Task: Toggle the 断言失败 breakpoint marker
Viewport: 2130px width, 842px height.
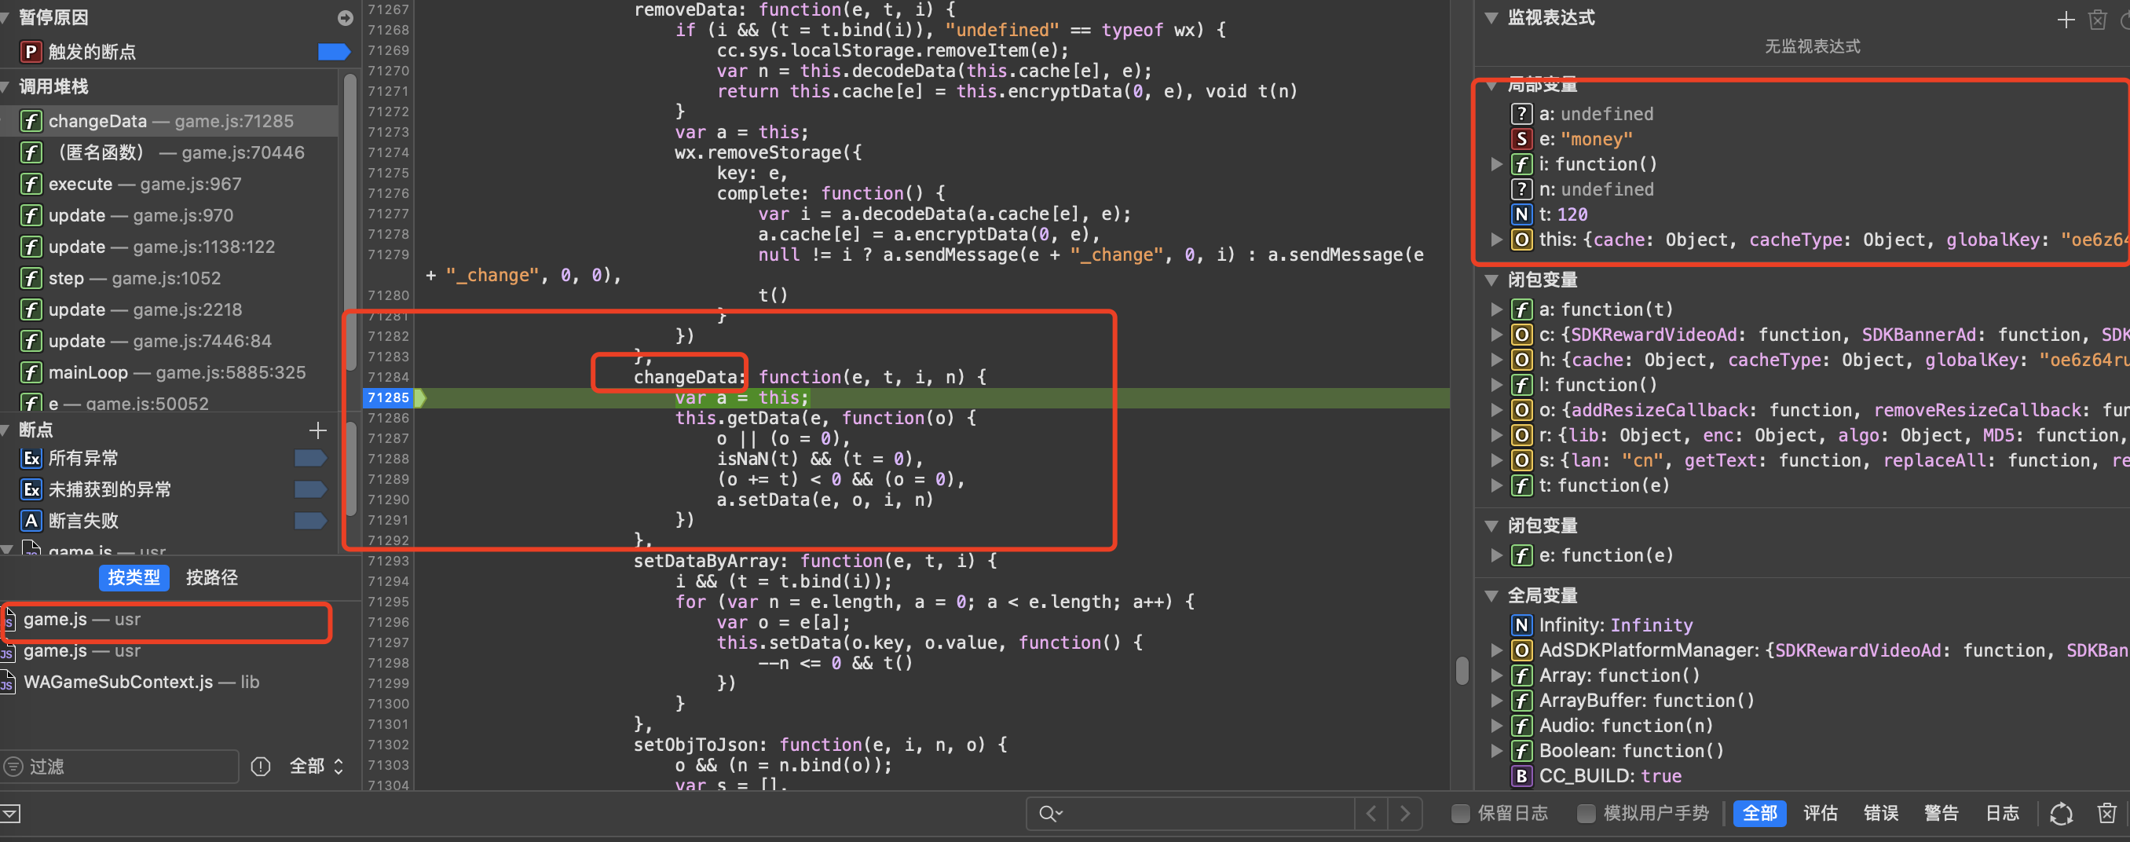Action: pyautogui.click(x=310, y=521)
